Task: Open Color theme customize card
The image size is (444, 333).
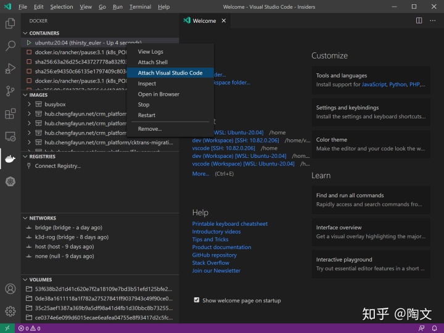Action: 371,144
